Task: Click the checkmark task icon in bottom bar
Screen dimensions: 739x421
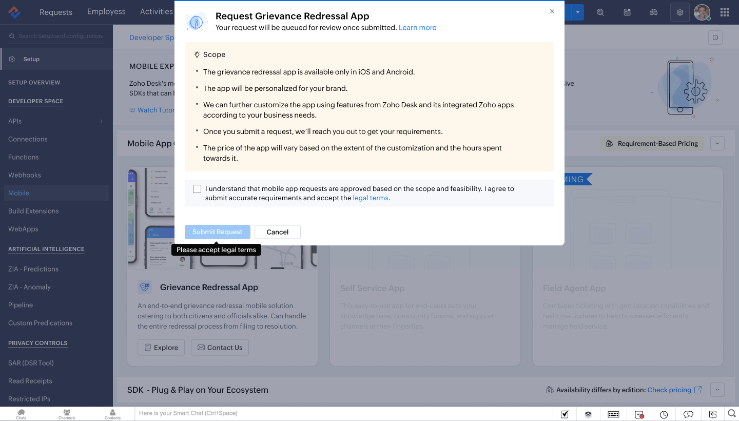Action: 565,414
